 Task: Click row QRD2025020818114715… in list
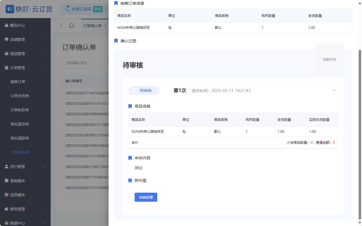(x=85, y=103)
